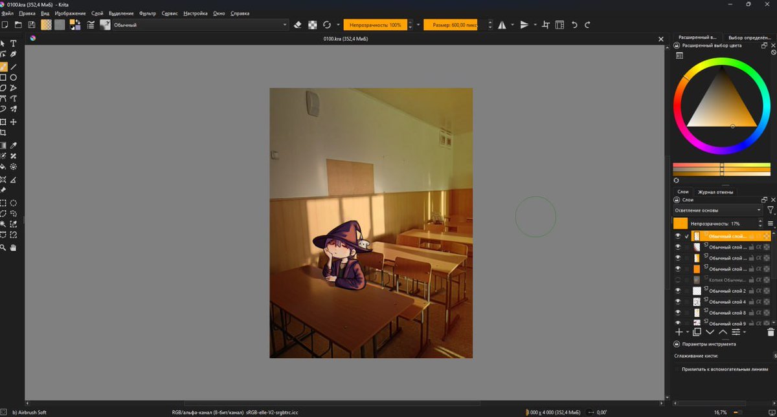Open existing document via folder icon
This screenshot has width=777, height=417.
(x=18, y=25)
